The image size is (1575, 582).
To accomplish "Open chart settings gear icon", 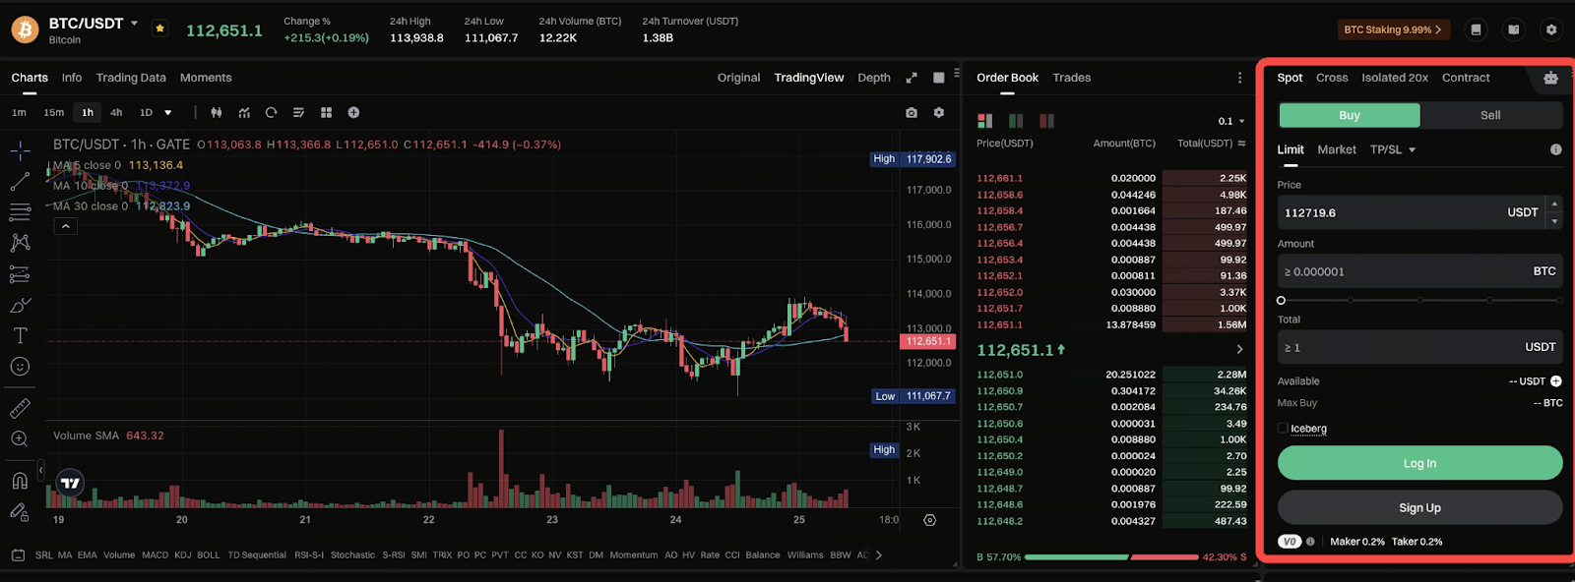I will click(x=939, y=113).
